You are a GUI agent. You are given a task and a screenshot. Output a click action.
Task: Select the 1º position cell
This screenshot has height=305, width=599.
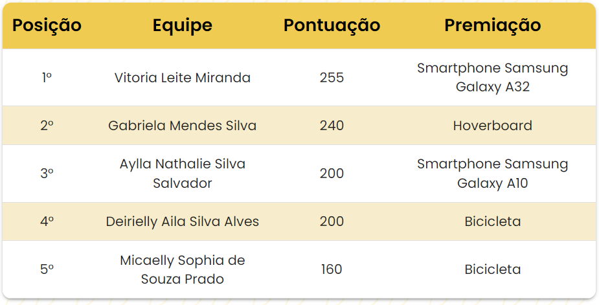(47, 78)
